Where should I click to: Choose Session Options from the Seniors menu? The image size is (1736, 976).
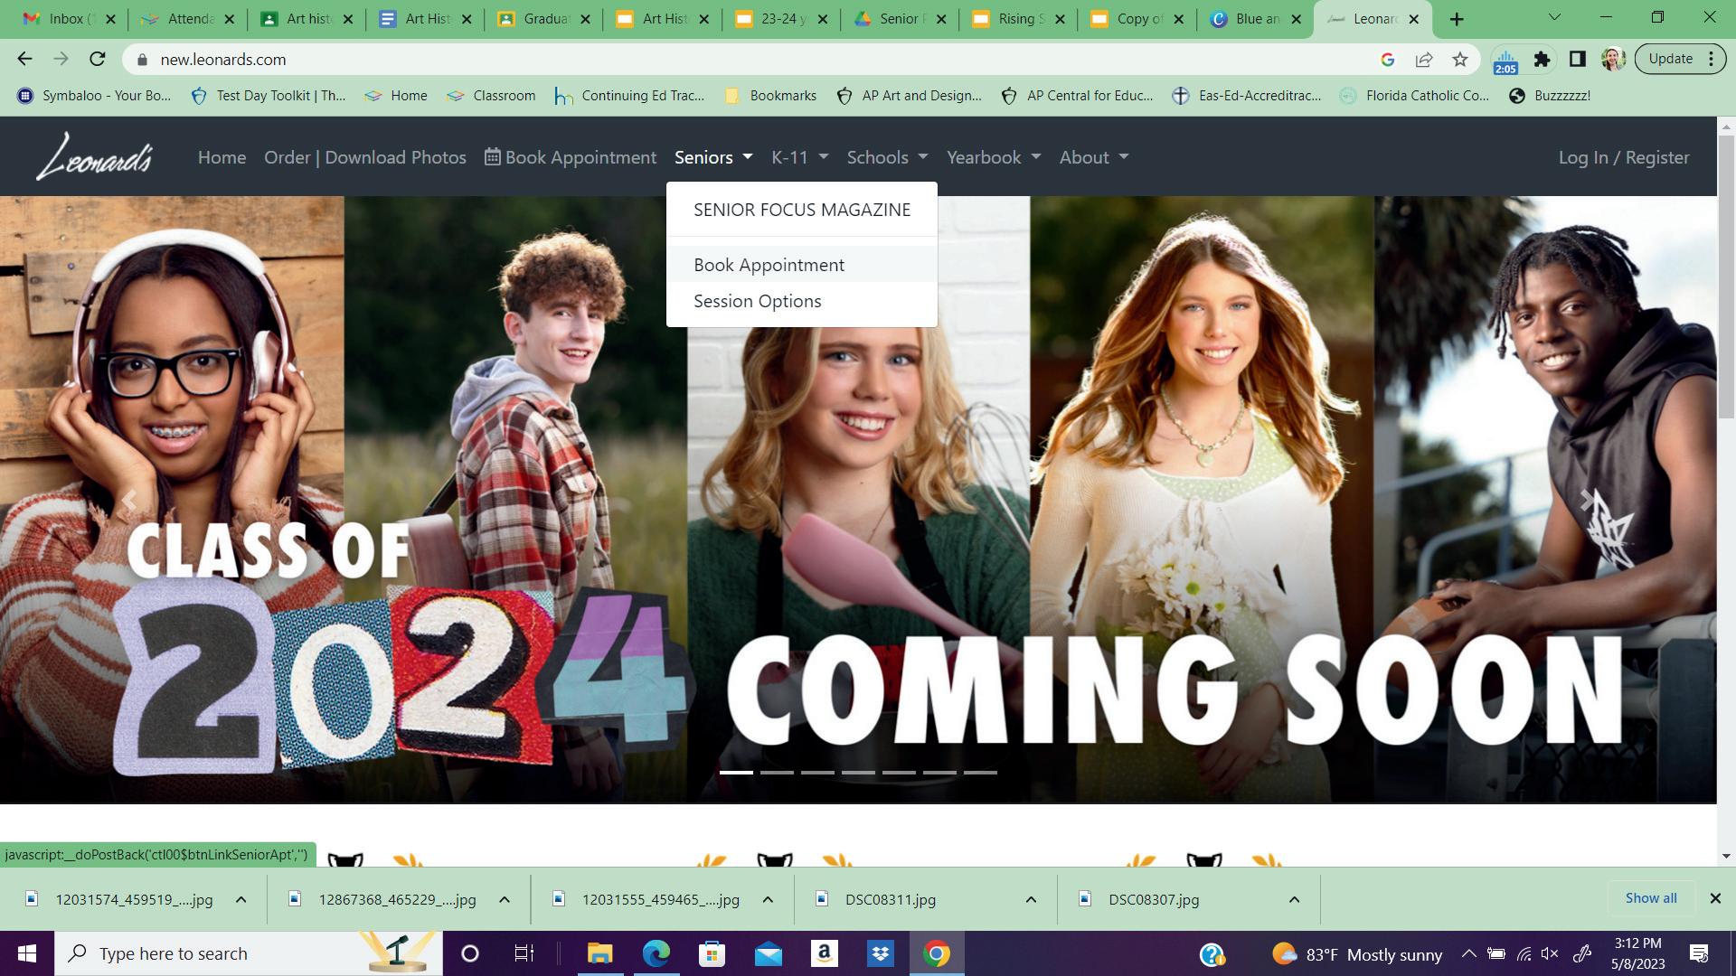pos(757,301)
